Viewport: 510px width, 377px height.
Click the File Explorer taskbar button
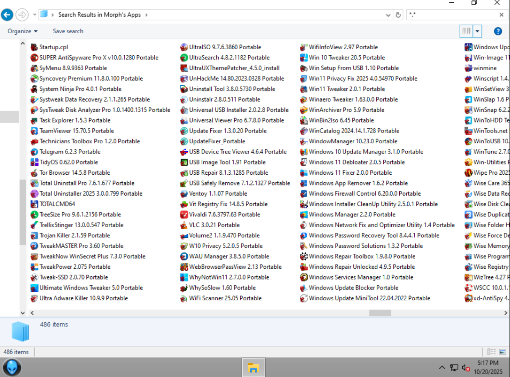tap(253, 368)
